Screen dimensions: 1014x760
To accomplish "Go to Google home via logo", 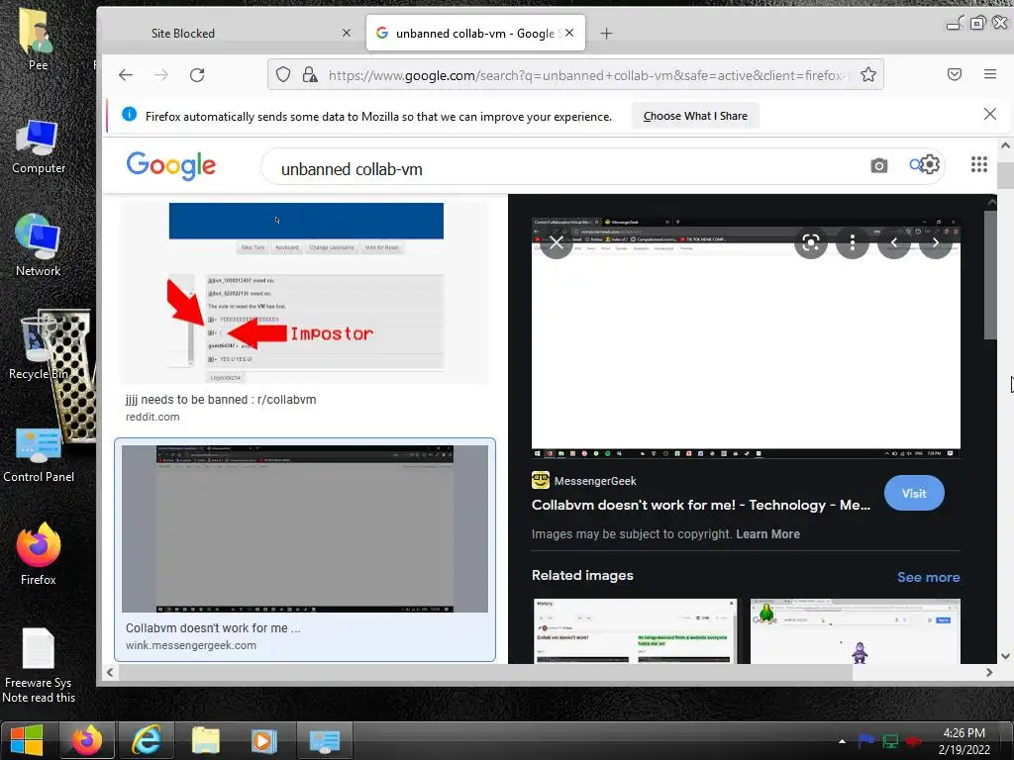I will pos(170,165).
